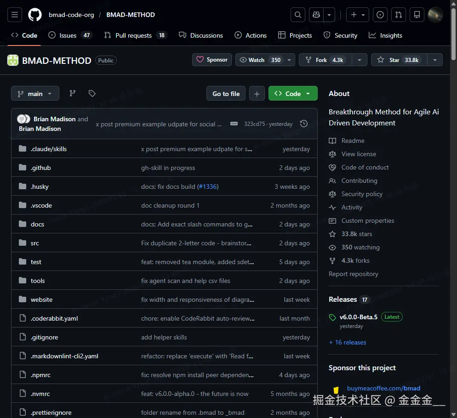Open the .coderabbit.yaml file
The height and width of the screenshot is (418, 457).
tap(54, 318)
